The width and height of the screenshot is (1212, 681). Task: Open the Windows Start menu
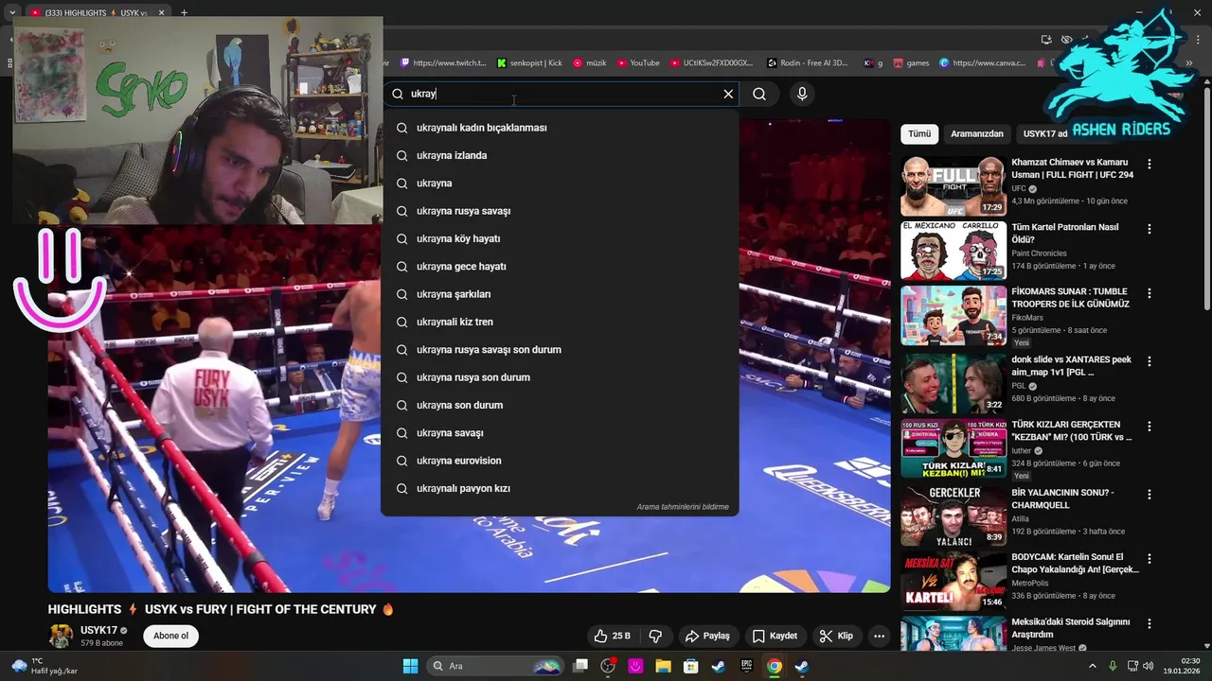[410, 666]
